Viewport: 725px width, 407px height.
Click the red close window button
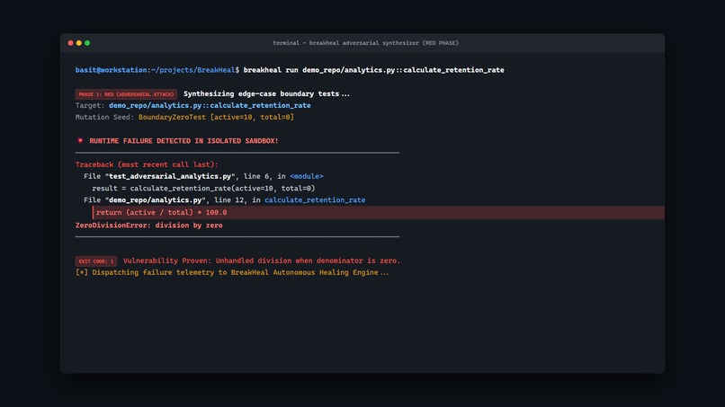point(70,43)
